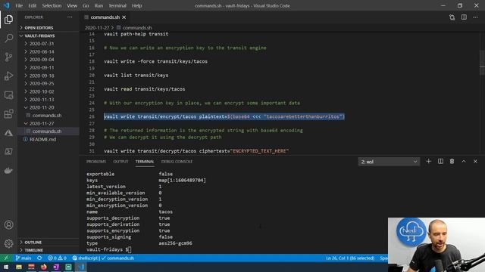Click the synchronize changes icon
The width and height of the screenshot is (485, 272).
point(39,258)
